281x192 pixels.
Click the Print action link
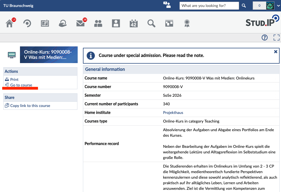click(14, 79)
